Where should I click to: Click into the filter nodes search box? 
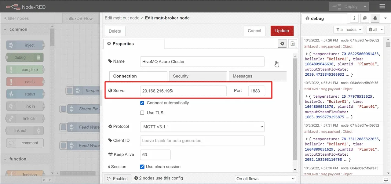pyautogui.click(x=27, y=18)
